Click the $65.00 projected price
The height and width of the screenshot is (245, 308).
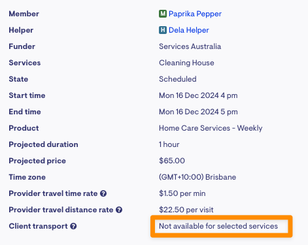tap(172, 161)
